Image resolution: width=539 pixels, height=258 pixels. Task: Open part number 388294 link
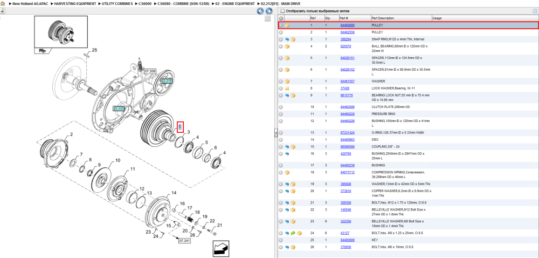345,39
